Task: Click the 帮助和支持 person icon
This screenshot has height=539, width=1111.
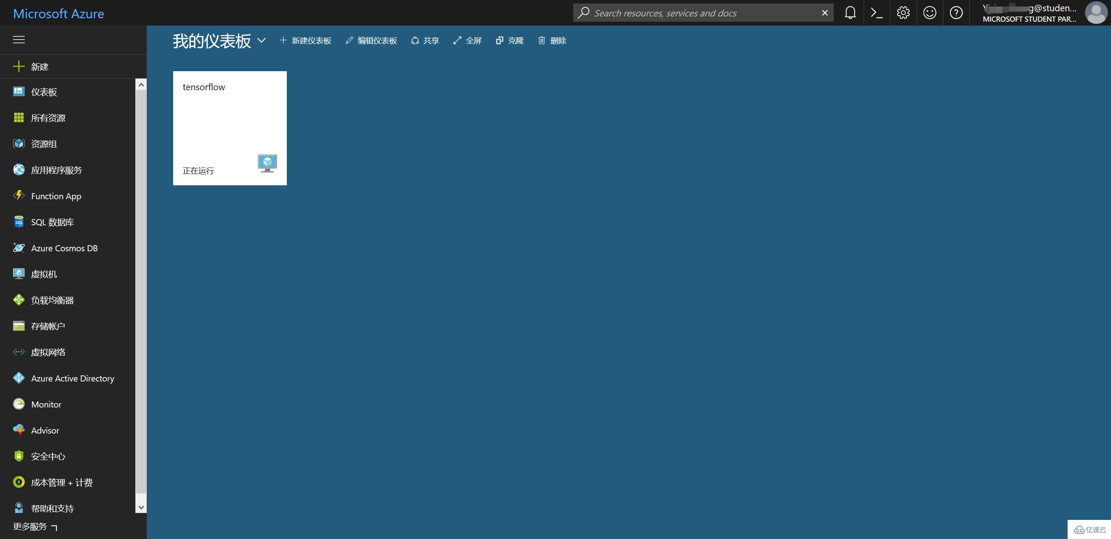Action: (x=19, y=508)
